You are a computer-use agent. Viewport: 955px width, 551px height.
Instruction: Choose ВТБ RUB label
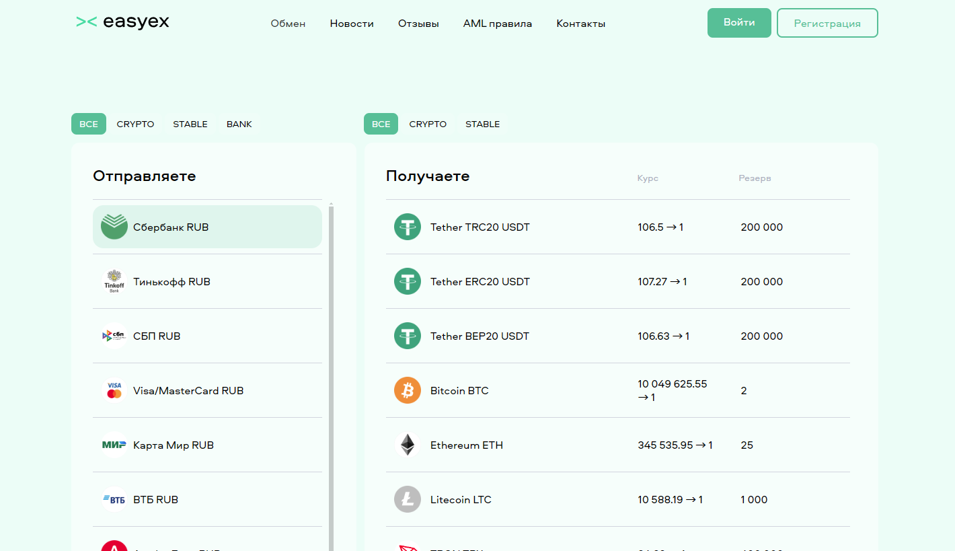click(x=155, y=500)
